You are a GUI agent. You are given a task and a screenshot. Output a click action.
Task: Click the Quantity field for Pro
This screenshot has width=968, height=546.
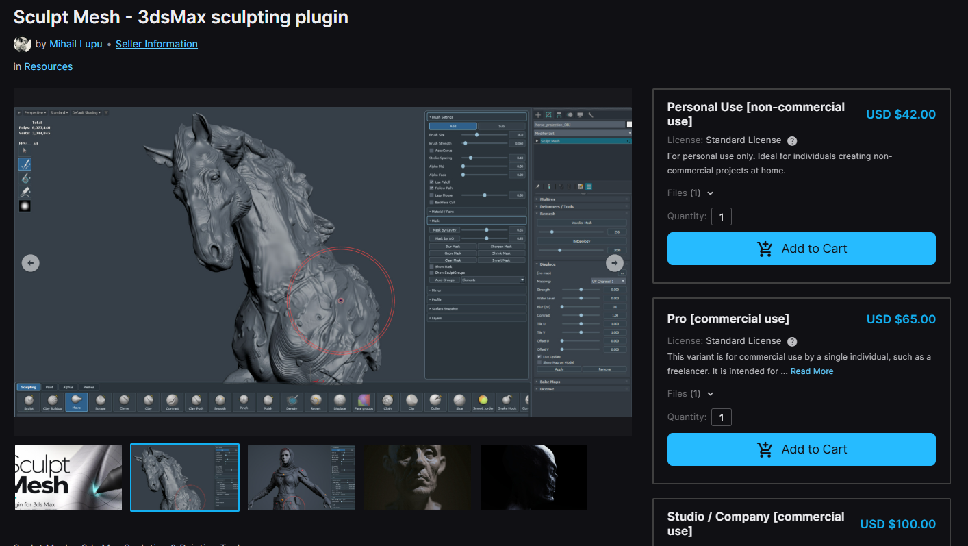[x=722, y=418]
